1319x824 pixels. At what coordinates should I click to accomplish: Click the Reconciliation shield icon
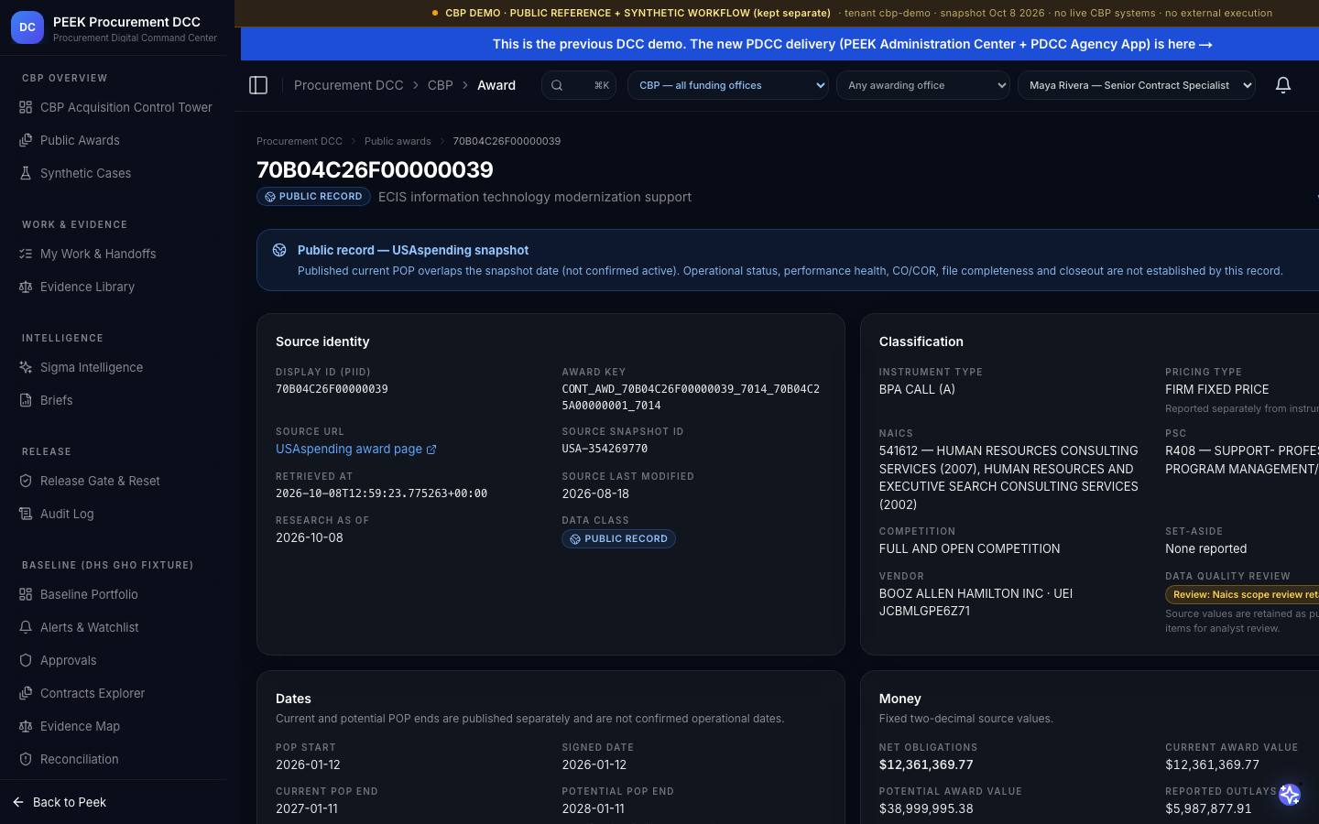pyautogui.click(x=26, y=759)
